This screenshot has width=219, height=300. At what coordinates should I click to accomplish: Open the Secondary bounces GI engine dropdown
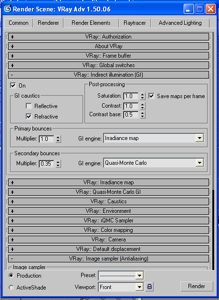[154, 163]
